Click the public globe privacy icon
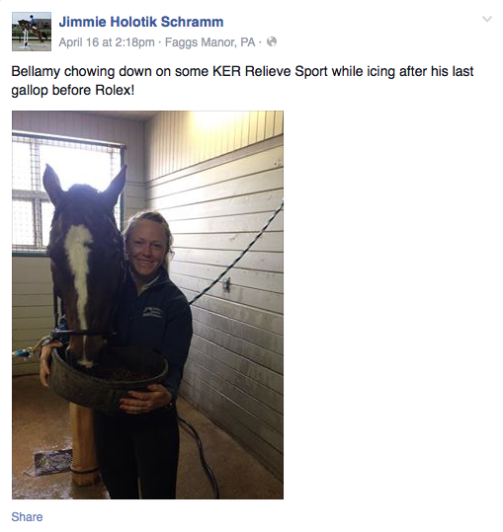Viewport: 503px width, 532px height. click(272, 41)
